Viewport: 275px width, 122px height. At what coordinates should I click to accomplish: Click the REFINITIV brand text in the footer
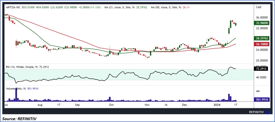[x=256, y=112]
